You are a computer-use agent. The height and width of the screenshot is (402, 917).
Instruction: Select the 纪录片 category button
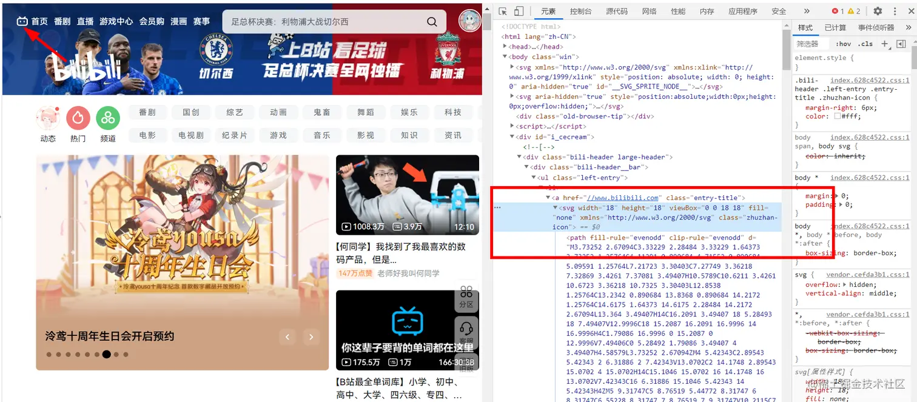pos(235,135)
